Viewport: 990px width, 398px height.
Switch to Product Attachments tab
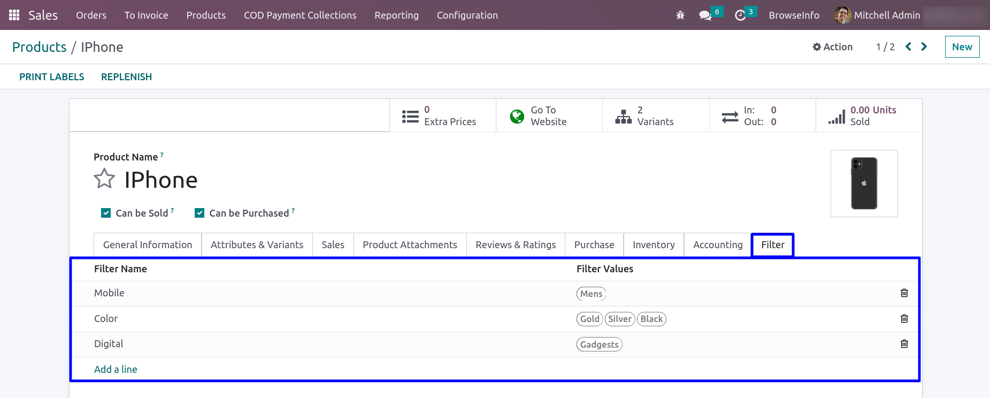click(410, 244)
